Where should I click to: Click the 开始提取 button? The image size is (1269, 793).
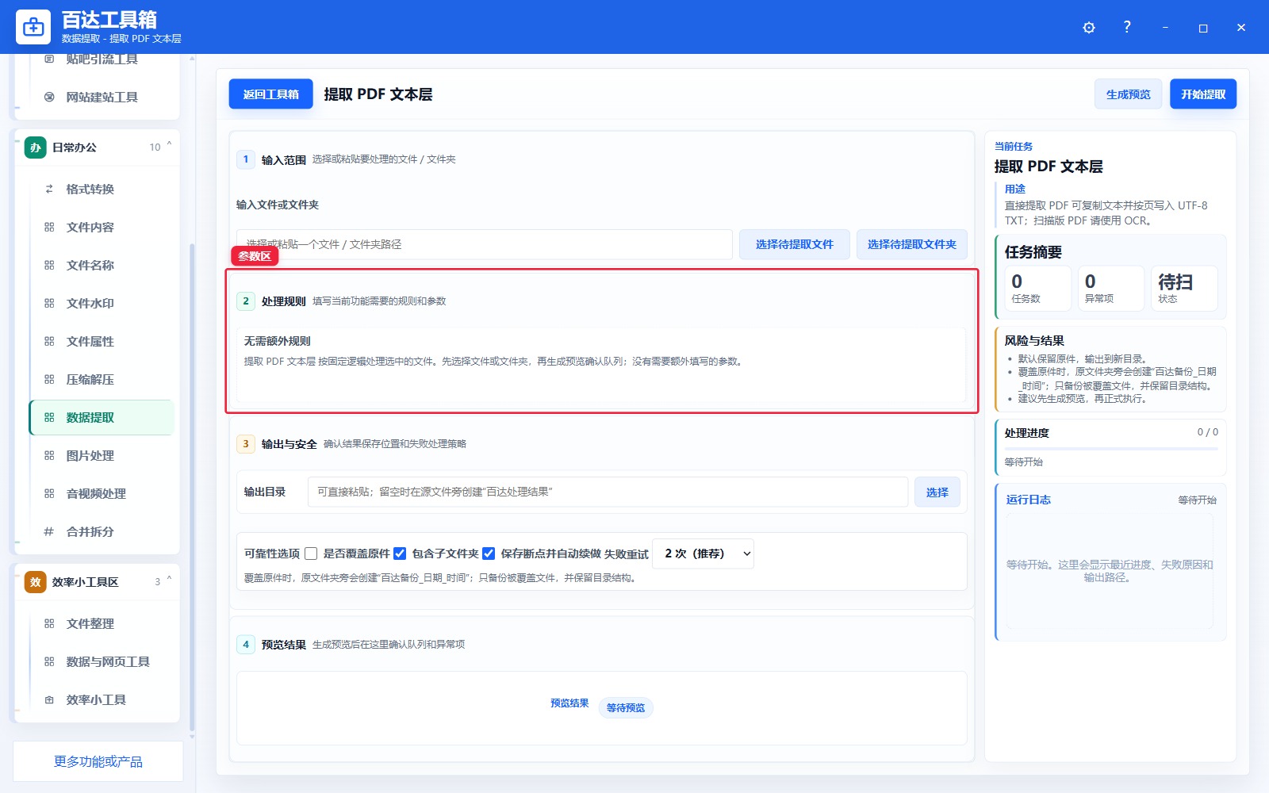(x=1203, y=94)
